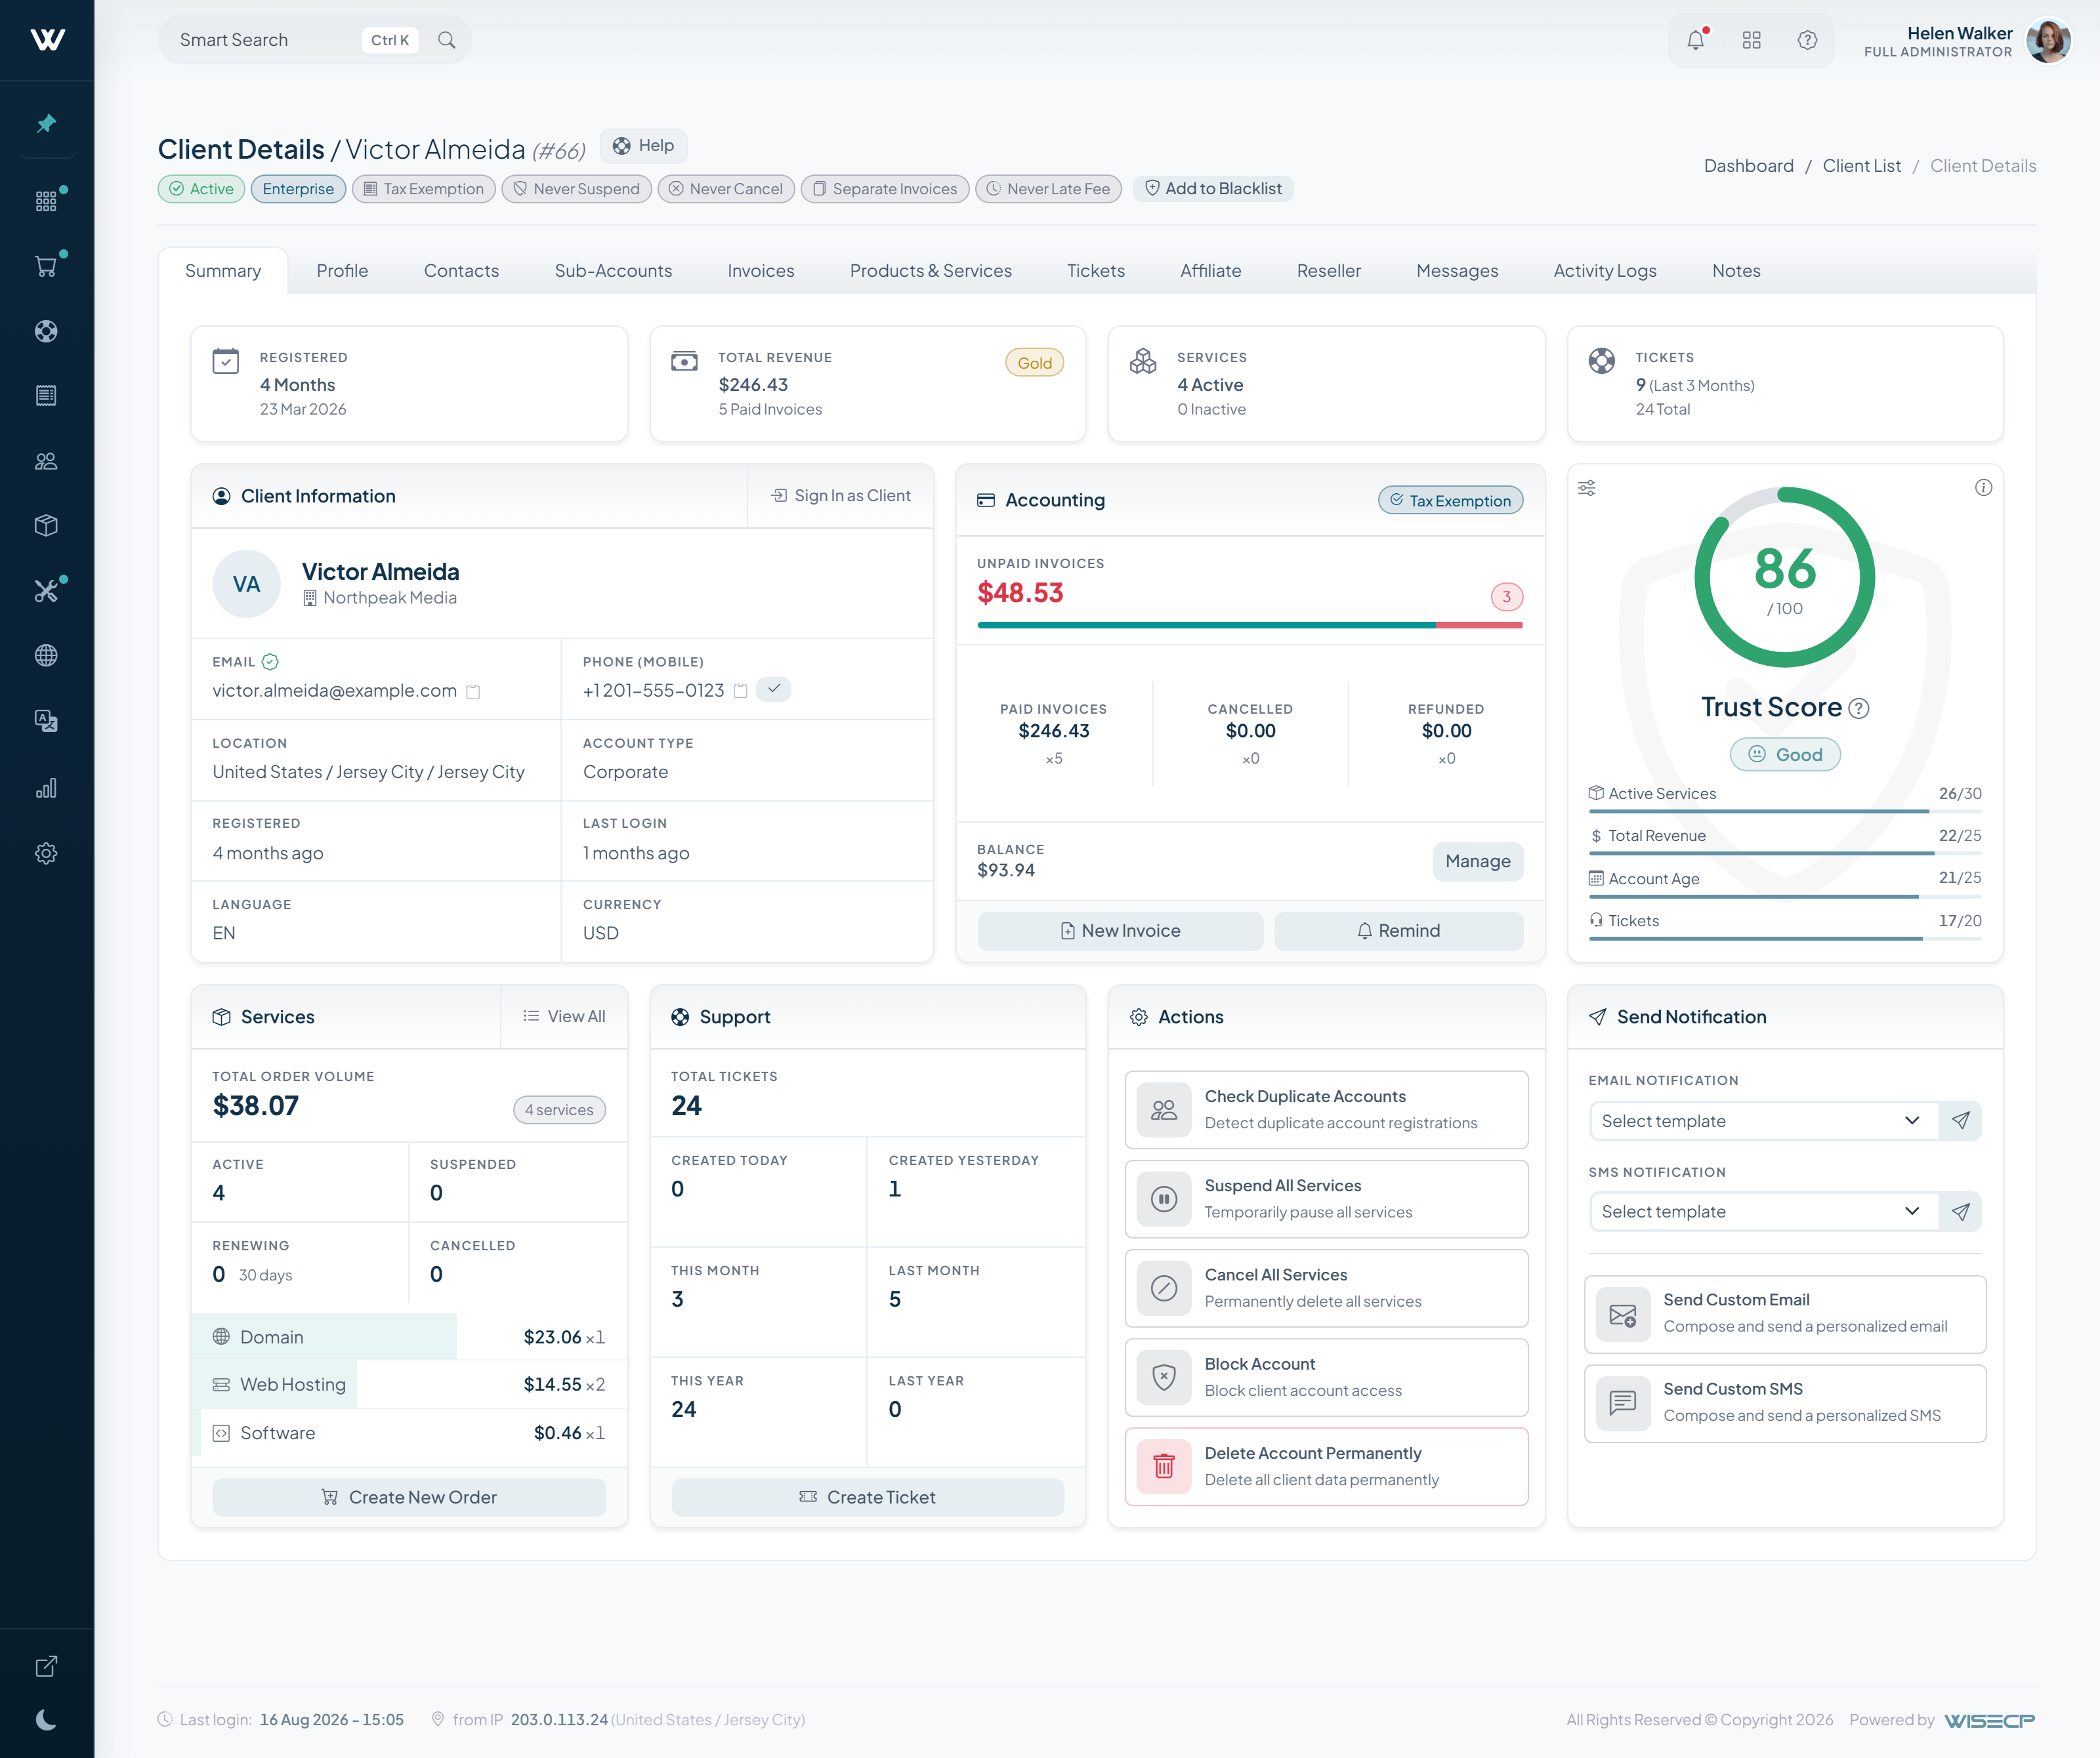Screen dimensions: 2100x1758
Task: Click the unpaid invoices progress bar
Action: 1250,626
